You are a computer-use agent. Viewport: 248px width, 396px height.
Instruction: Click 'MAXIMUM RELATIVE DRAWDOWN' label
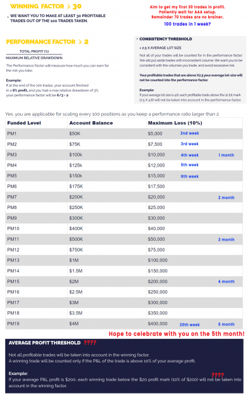[x=34, y=58]
